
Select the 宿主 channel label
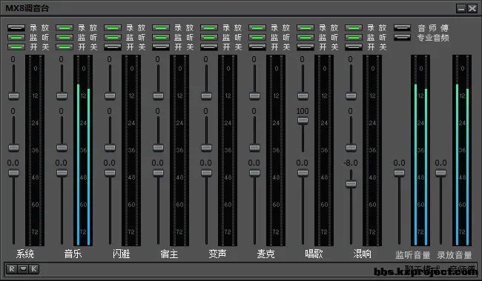tap(169, 254)
